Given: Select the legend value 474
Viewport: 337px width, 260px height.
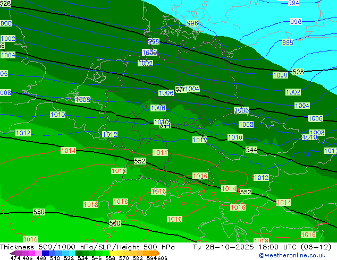Looking at the screenshot, I should coord(15,258).
